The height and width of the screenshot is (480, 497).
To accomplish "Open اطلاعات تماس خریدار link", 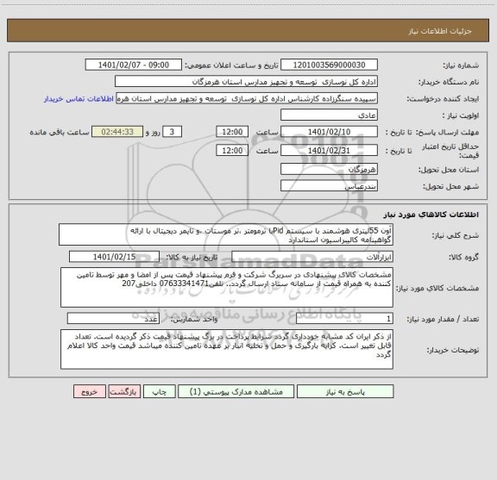I will pyautogui.click(x=79, y=99).
